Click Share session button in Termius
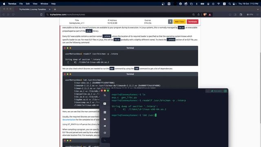261x147 pixels. click(x=216, y=91)
